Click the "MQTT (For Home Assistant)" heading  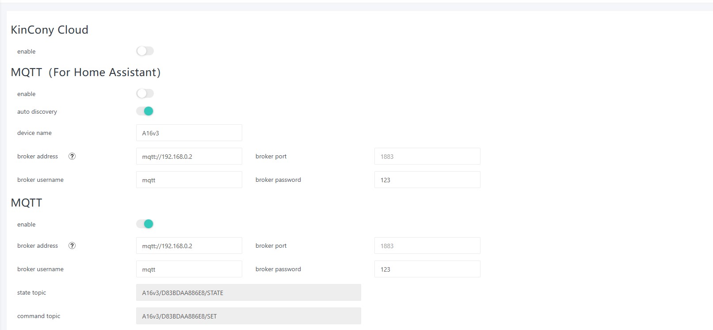[86, 72]
